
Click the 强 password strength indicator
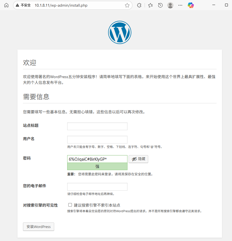(x=97, y=166)
